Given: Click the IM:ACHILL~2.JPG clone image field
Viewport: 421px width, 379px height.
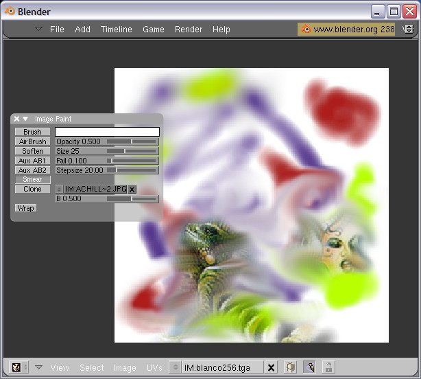Looking at the screenshot, I should 95,189.
